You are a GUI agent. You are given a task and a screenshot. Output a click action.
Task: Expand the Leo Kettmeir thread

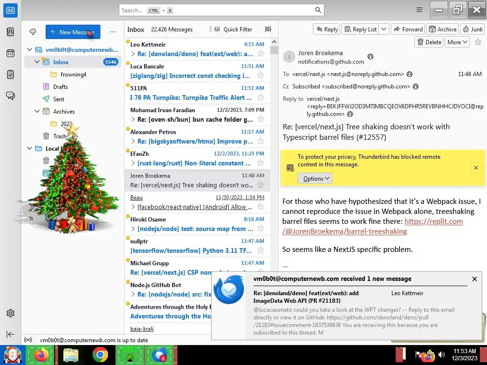(x=133, y=54)
